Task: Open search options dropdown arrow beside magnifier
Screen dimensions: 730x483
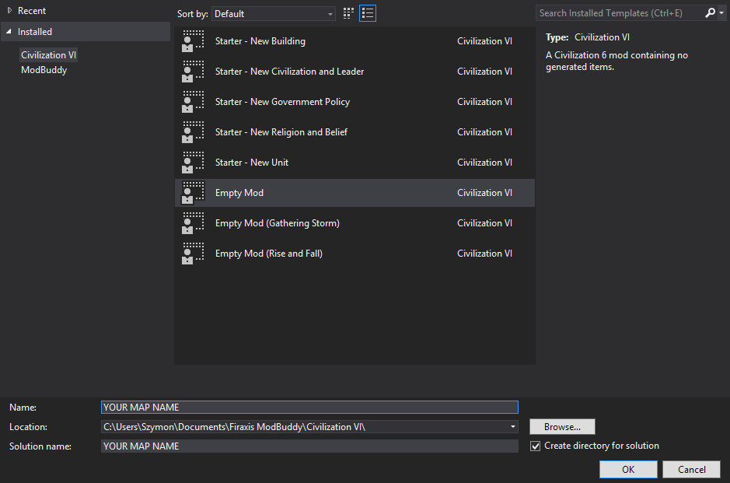Action: pyautogui.click(x=721, y=13)
